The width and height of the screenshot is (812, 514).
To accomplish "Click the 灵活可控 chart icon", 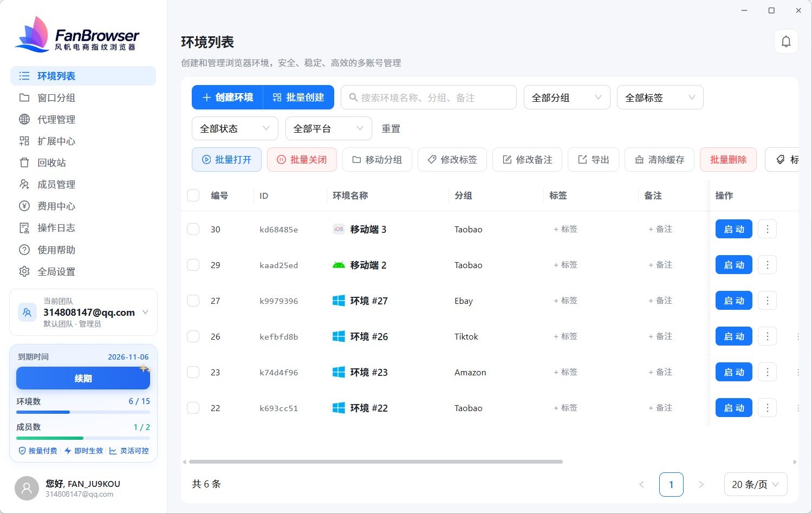I will point(113,451).
